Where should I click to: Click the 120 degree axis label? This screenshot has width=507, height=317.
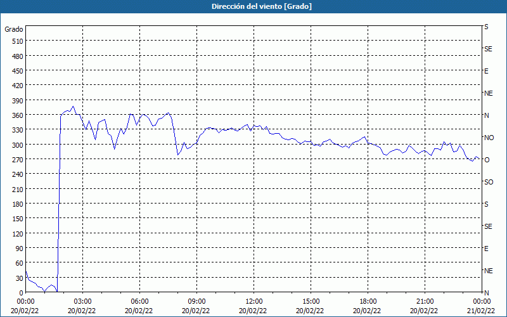pyautogui.click(x=18, y=234)
